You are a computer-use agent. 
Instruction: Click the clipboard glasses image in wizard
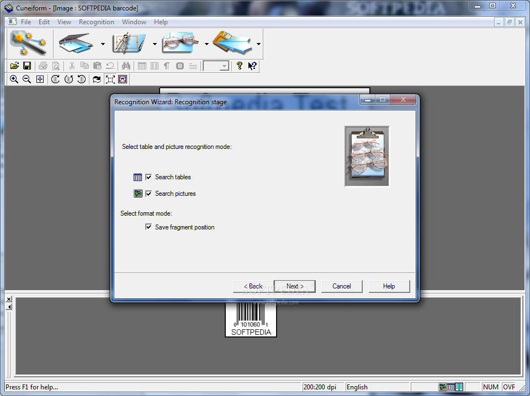367,156
